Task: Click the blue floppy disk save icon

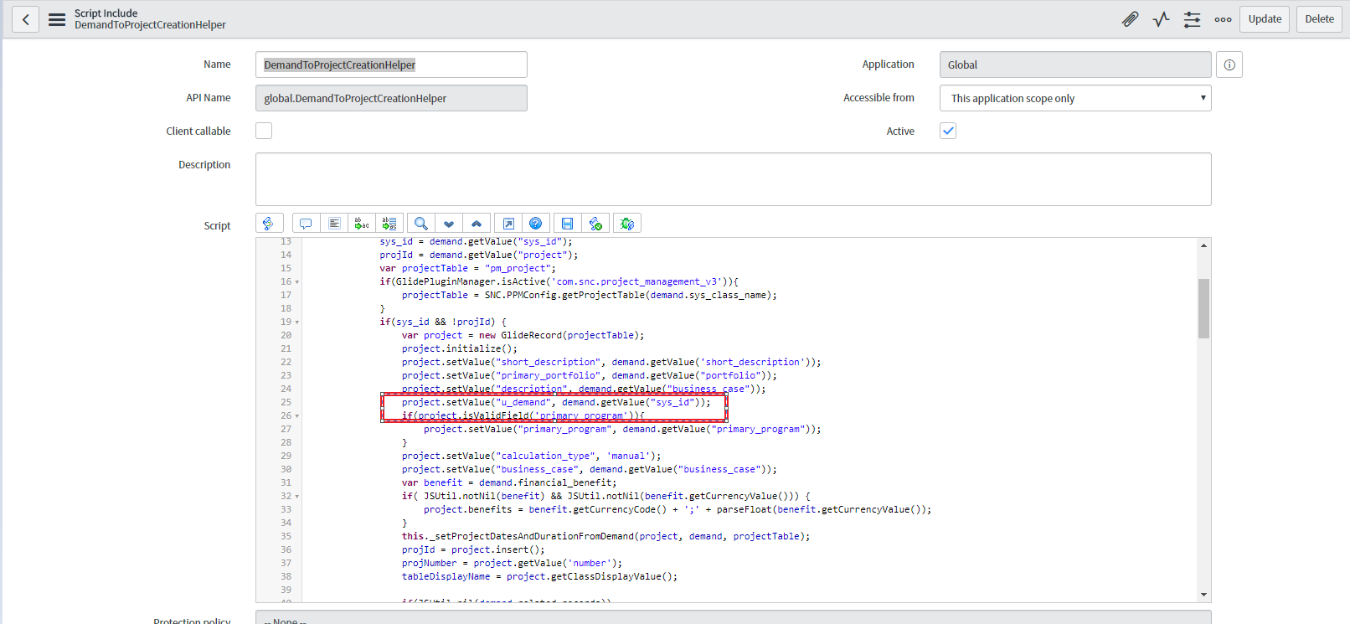Action: [x=567, y=224]
